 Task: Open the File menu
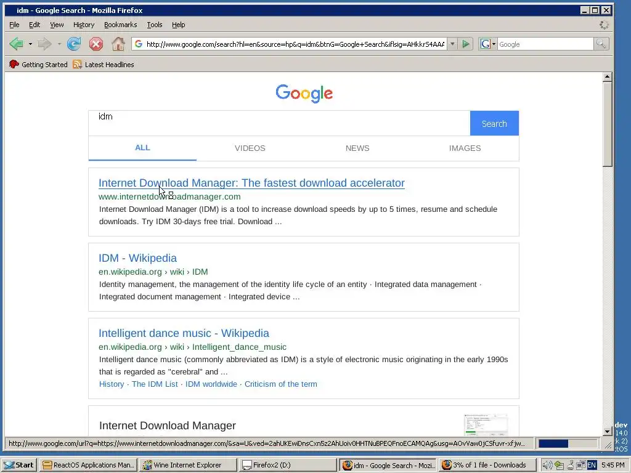pos(14,25)
